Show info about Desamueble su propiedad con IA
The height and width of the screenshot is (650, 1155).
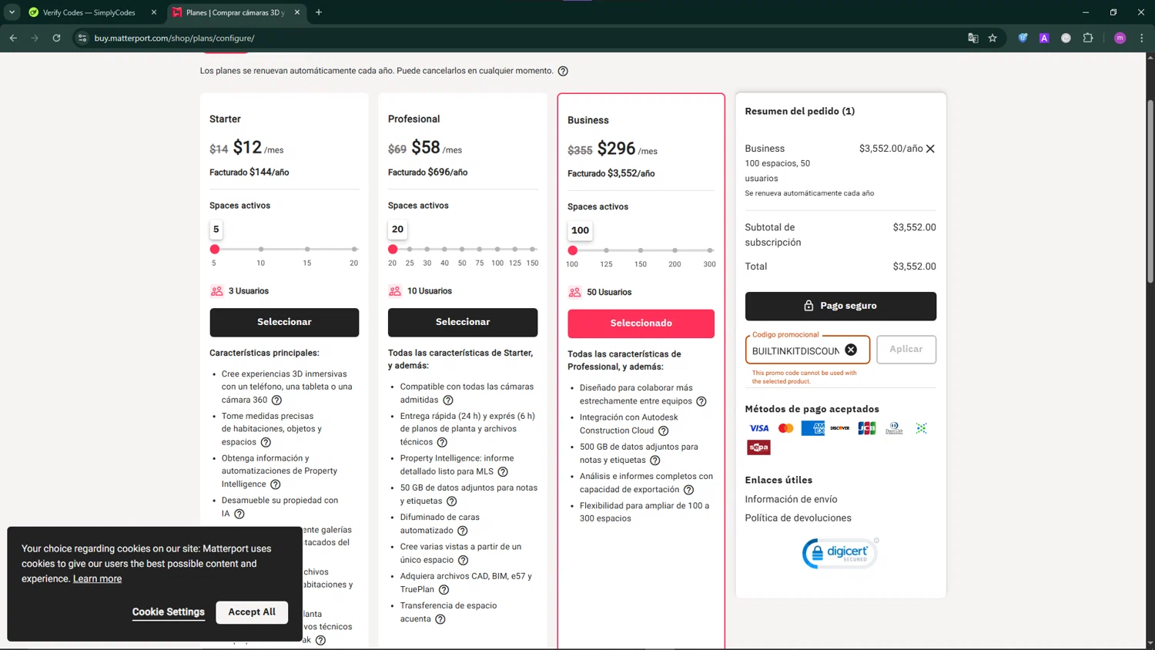(x=239, y=514)
